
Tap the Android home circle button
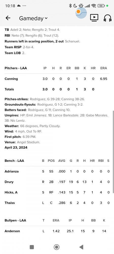pos(57,247)
